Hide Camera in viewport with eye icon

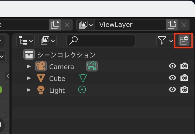[x=172, y=66]
